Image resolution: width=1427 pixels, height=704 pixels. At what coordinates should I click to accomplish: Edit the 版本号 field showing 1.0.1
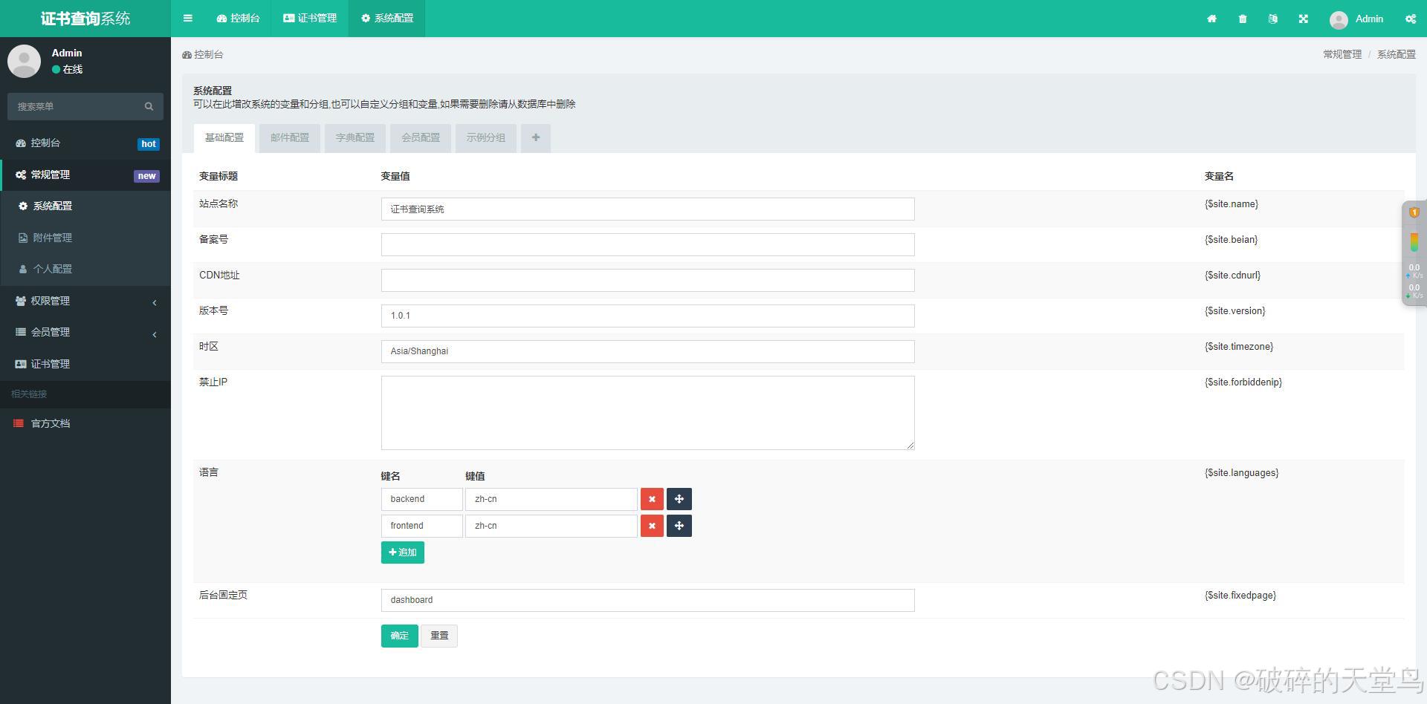[647, 316]
